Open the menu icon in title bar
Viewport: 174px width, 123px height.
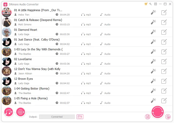156,4
